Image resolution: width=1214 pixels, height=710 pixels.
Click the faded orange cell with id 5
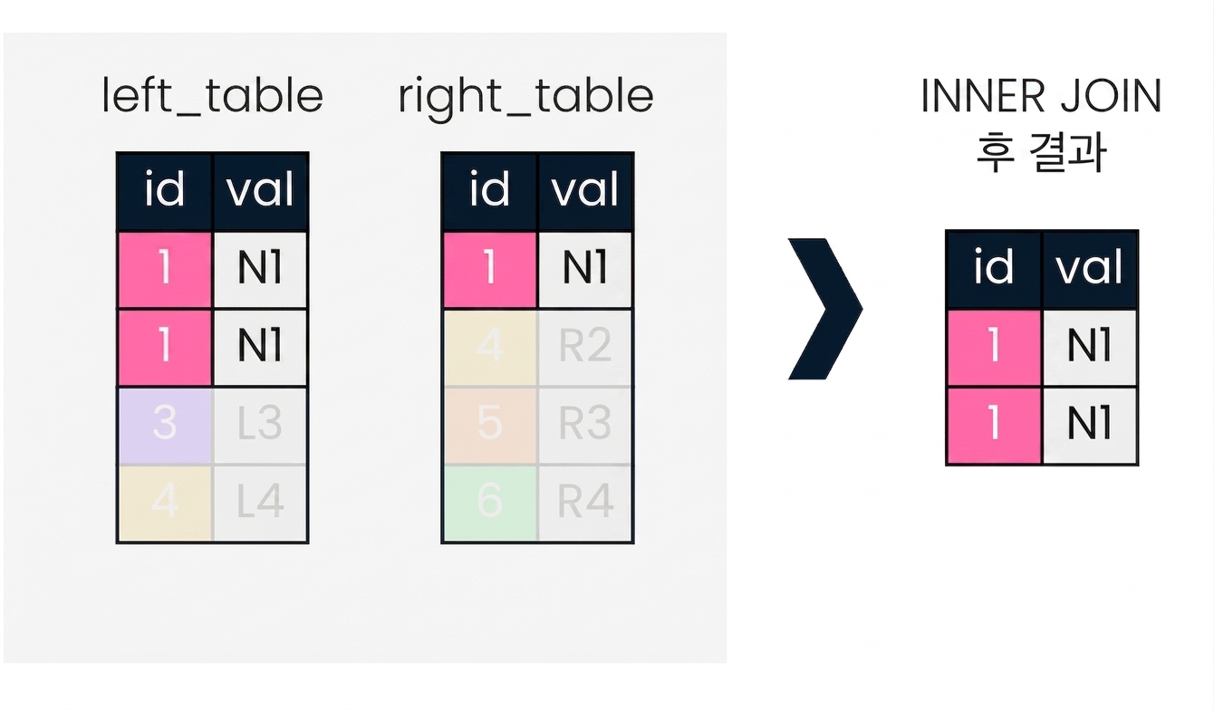(490, 426)
